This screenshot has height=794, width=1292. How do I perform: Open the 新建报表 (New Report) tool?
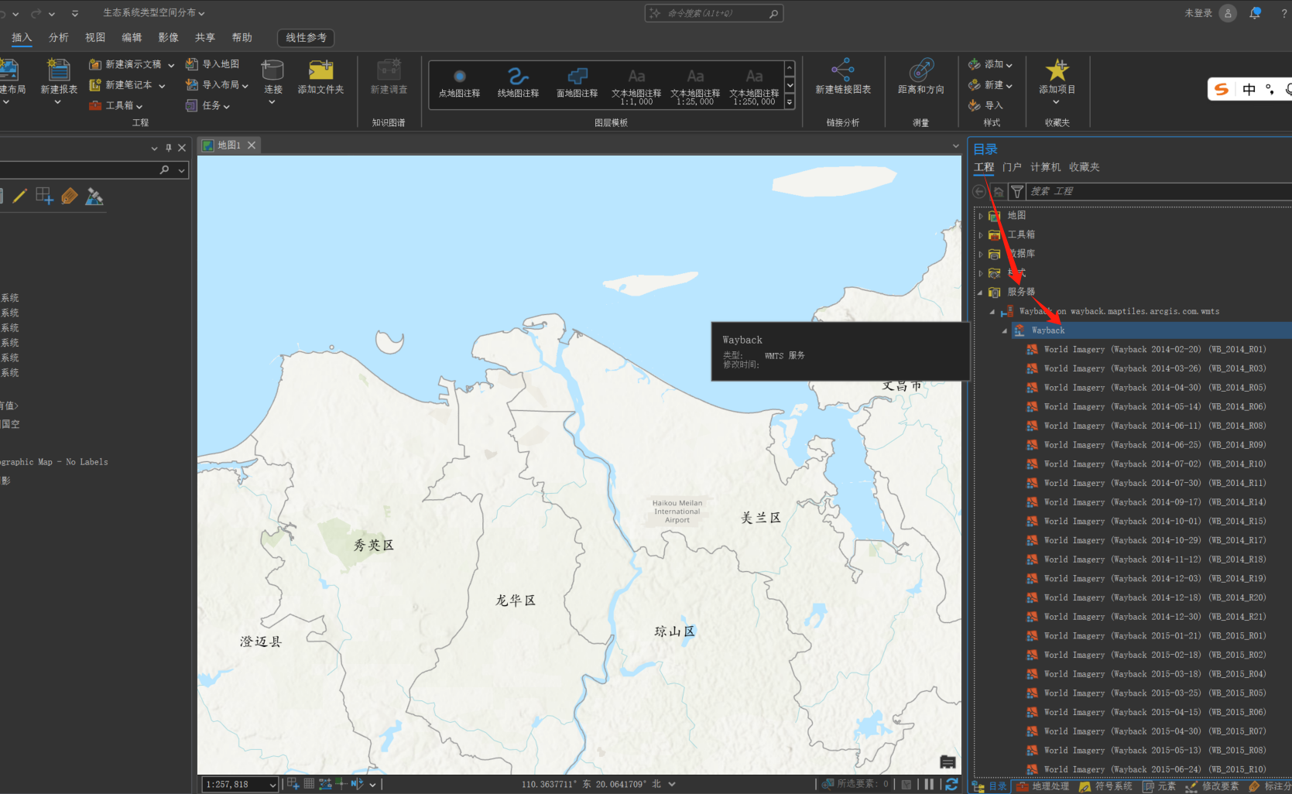(59, 72)
